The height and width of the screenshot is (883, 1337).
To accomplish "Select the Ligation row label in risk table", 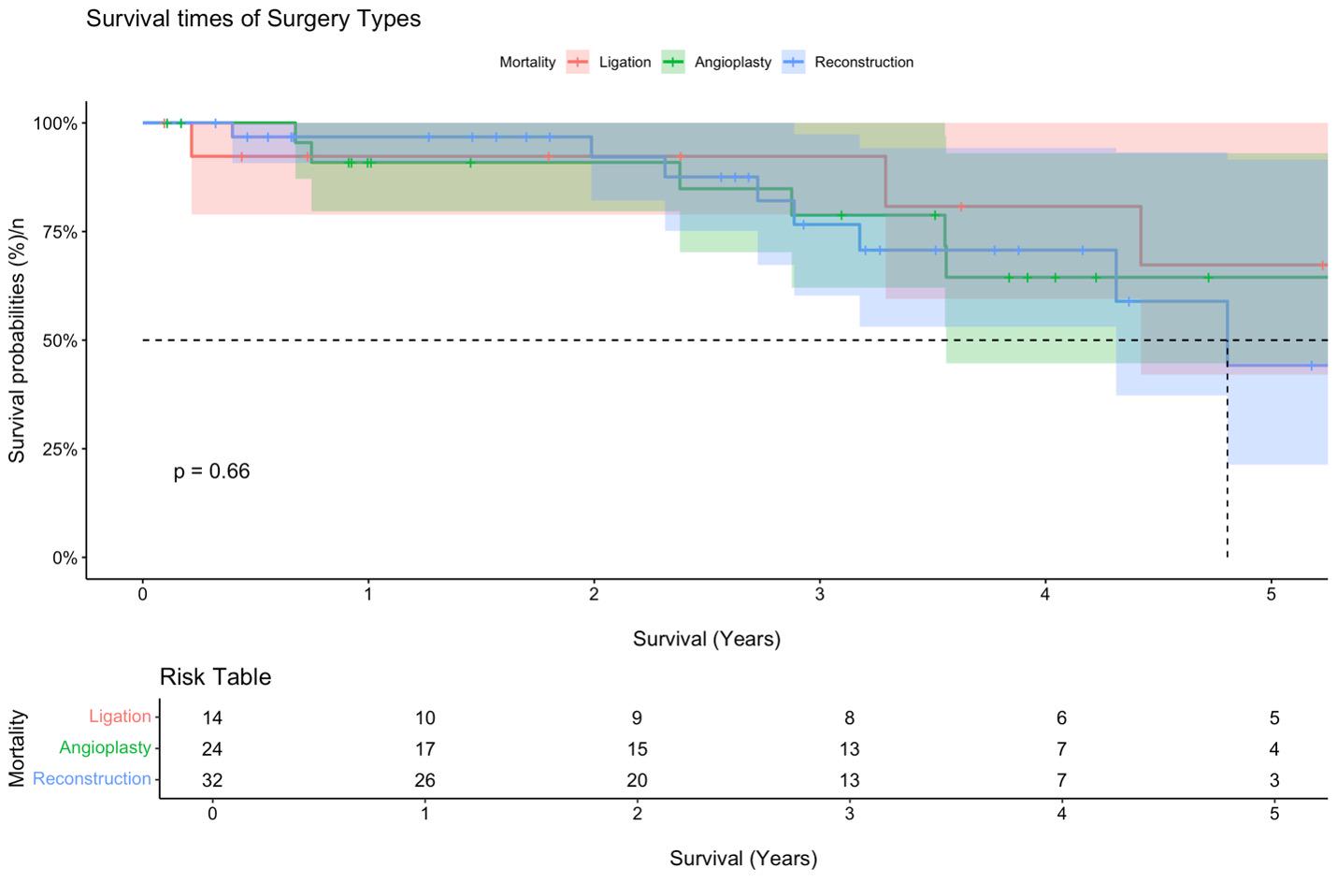I will [x=120, y=717].
